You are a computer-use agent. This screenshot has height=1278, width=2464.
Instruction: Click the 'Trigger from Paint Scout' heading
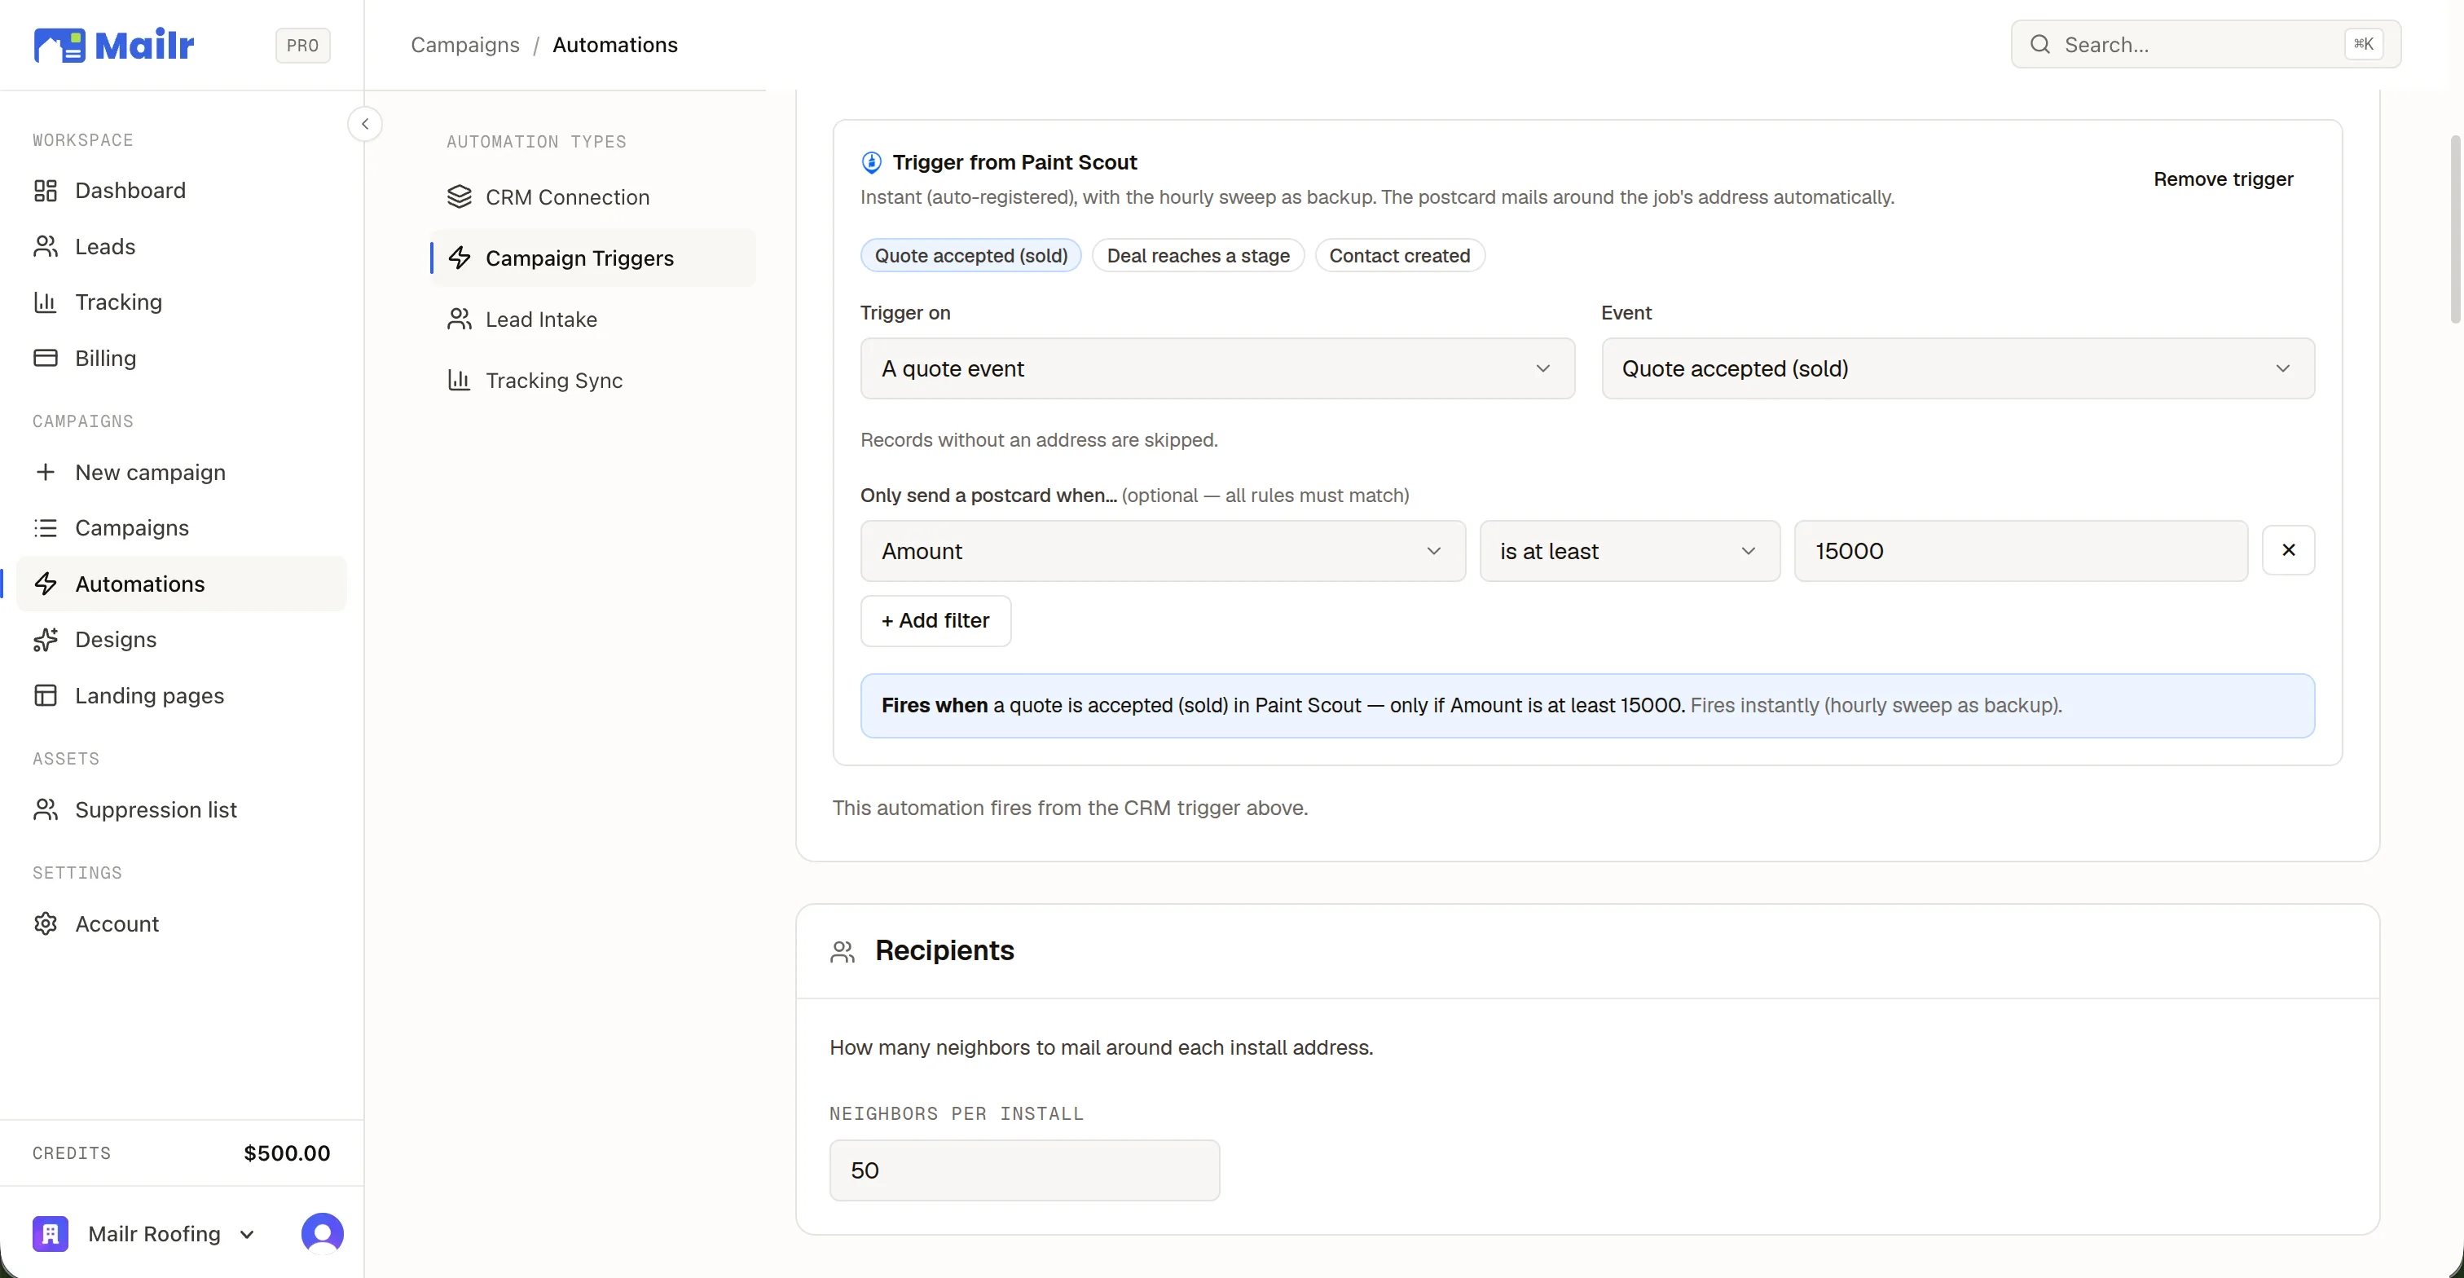[x=1014, y=163]
